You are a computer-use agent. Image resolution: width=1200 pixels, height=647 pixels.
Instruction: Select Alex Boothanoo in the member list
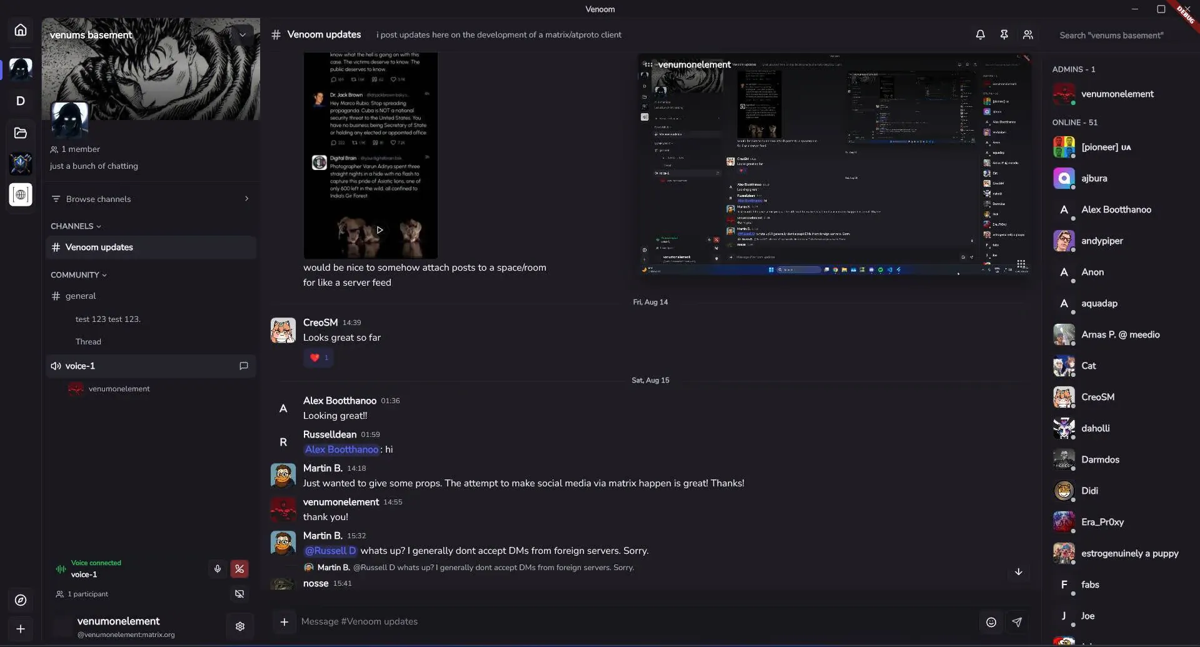coord(1119,210)
